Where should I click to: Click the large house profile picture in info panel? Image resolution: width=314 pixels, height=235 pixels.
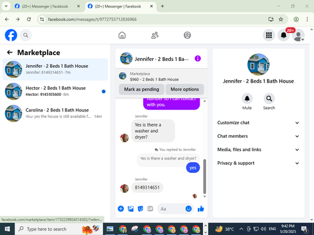[258, 65]
